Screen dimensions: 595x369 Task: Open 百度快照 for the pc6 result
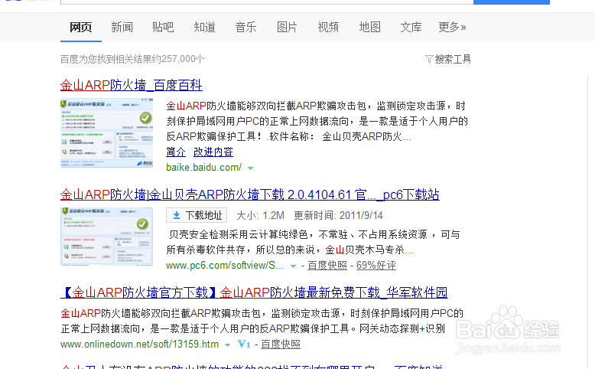[x=327, y=265]
